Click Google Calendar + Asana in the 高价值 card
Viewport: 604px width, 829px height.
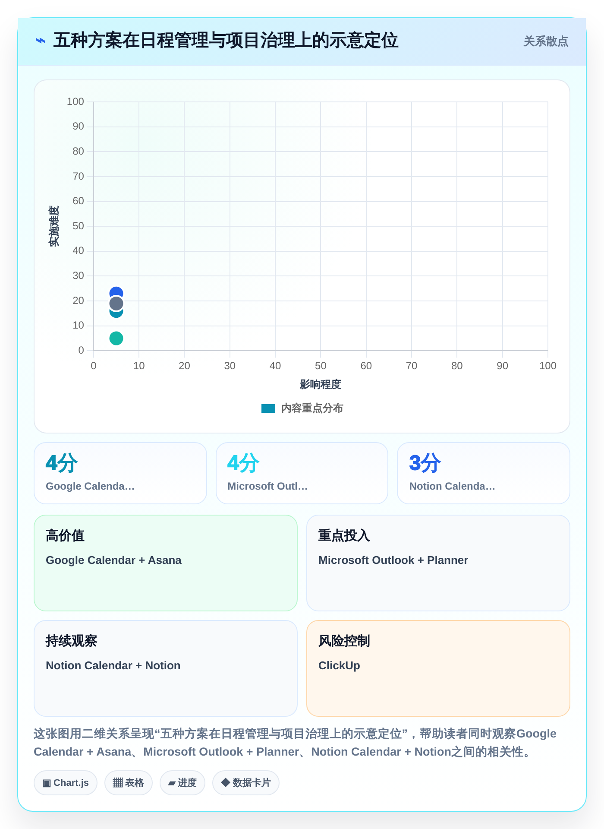[113, 560]
